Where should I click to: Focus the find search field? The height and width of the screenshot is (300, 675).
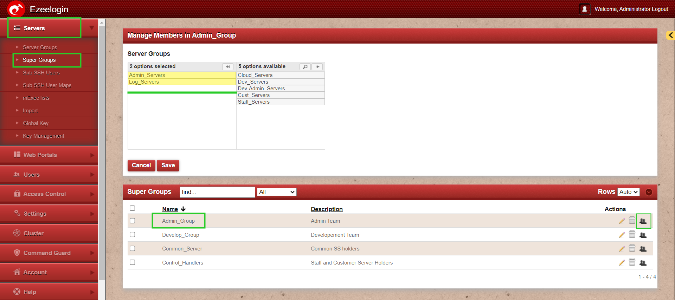click(217, 192)
